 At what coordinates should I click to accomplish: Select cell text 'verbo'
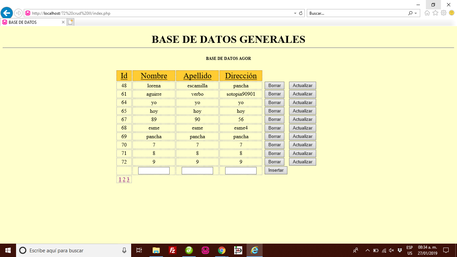[x=197, y=94]
